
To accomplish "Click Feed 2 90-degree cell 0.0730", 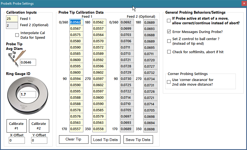I will (127, 79).
